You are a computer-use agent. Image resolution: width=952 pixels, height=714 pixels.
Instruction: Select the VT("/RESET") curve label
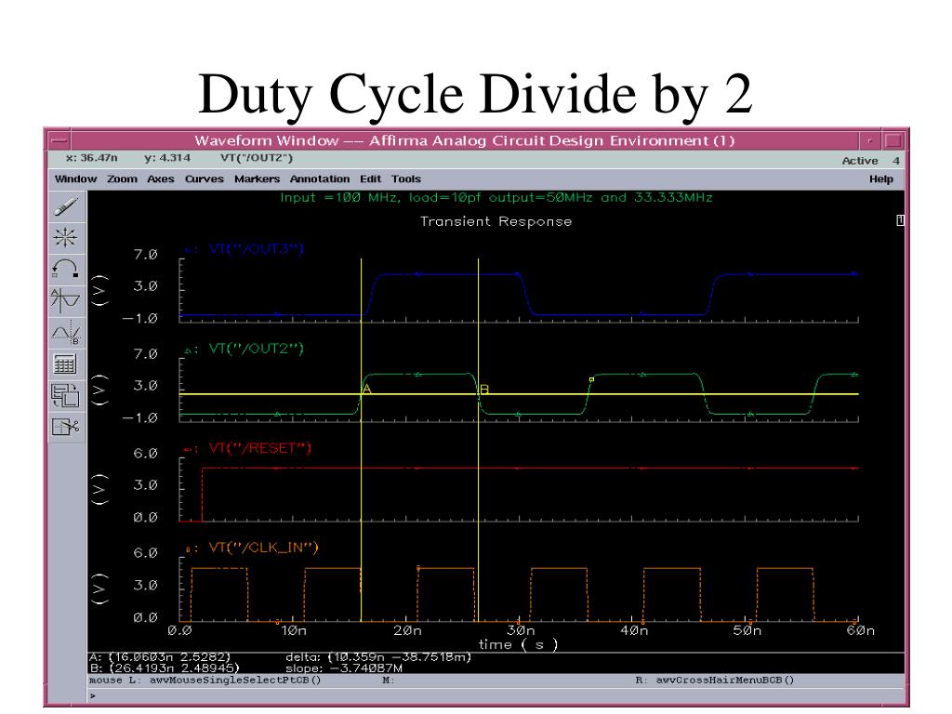pos(260,448)
